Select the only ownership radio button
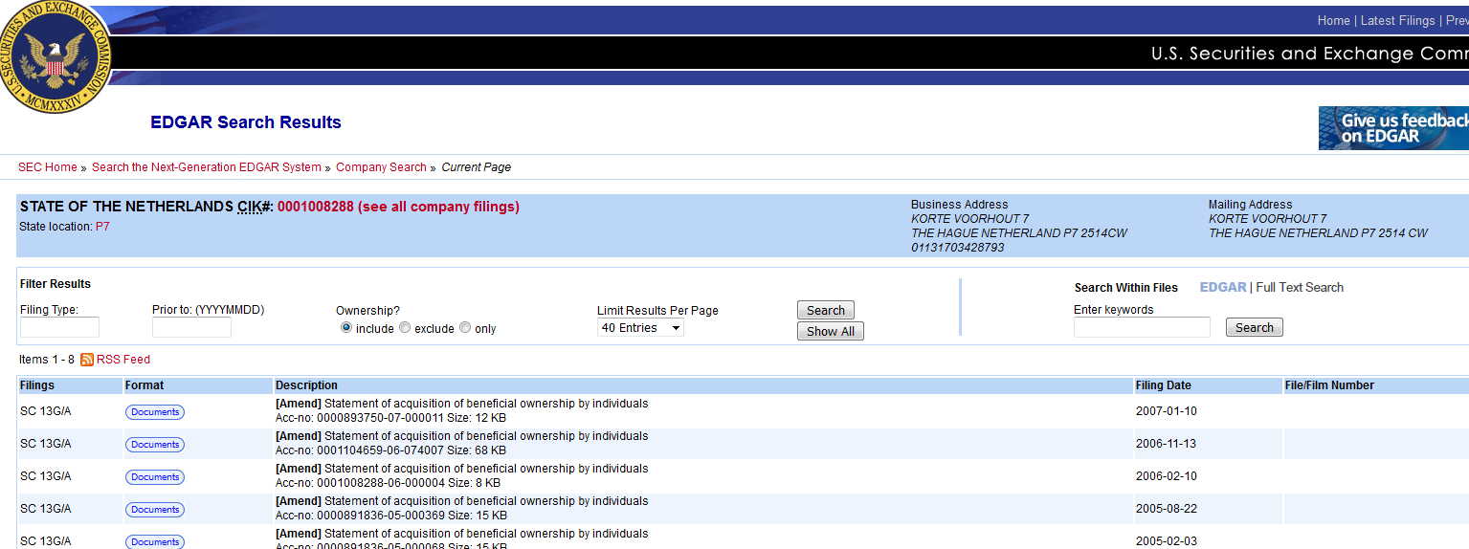Image resolution: width=1469 pixels, height=549 pixels. 465,328
